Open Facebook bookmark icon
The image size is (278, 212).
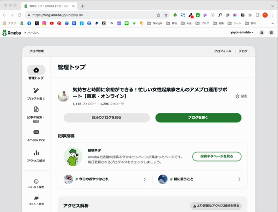(x=29, y=23)
